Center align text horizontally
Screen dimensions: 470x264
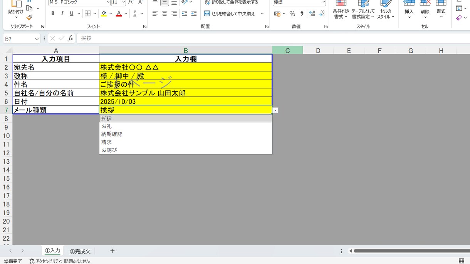[x=164, y=13]
